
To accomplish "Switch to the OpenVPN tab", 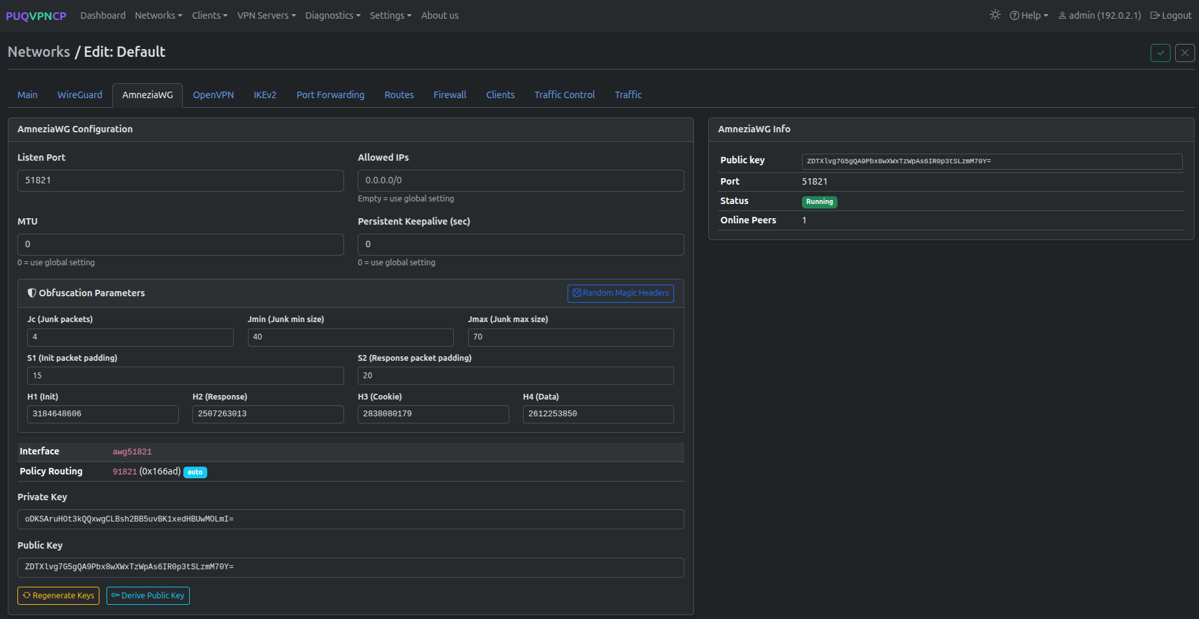I will tap(214, 95).
